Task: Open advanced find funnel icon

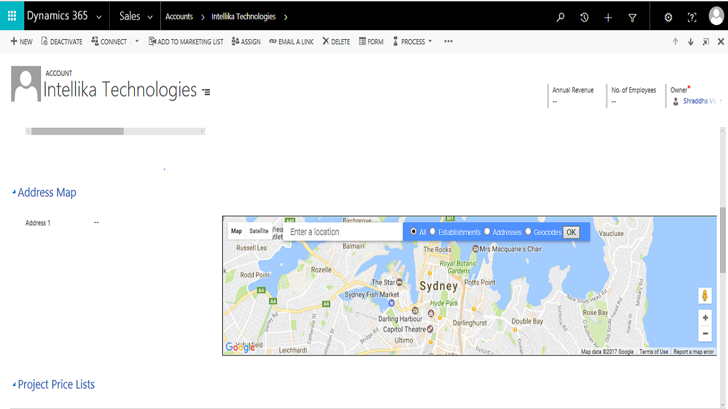Action: click(632, 18)
